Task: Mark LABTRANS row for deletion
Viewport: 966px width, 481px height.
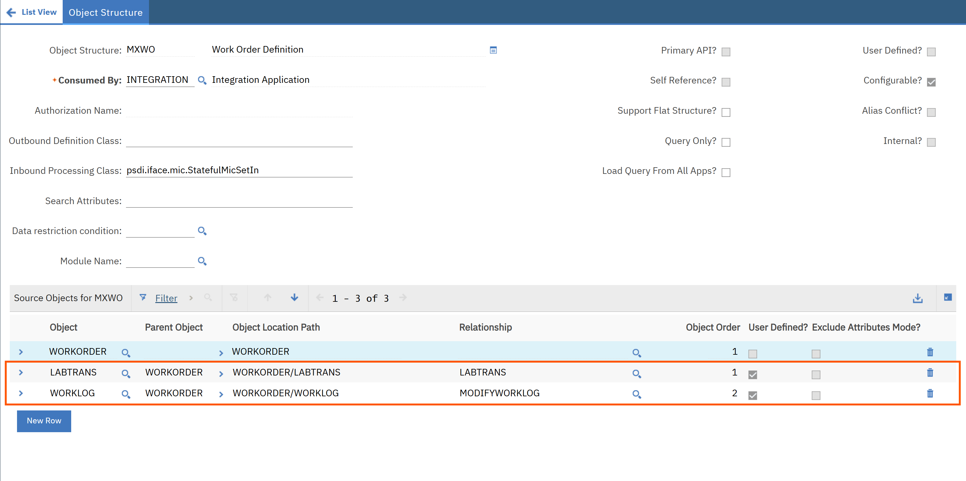Action: point(930,373)
